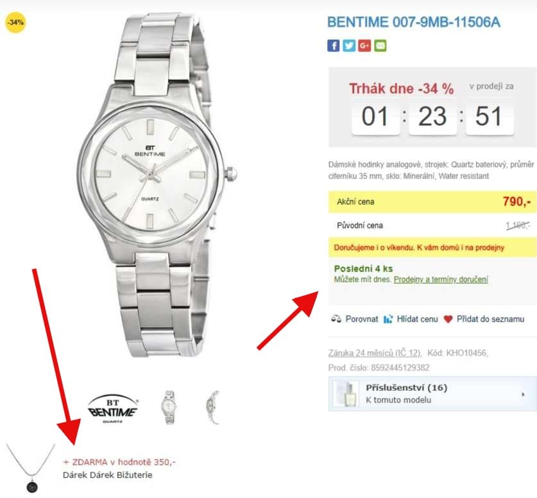The image size is (537, 498).
Task: Click the perfume icon in Příslušenství box
Action: pyautogui.click(x=346, y=393)
